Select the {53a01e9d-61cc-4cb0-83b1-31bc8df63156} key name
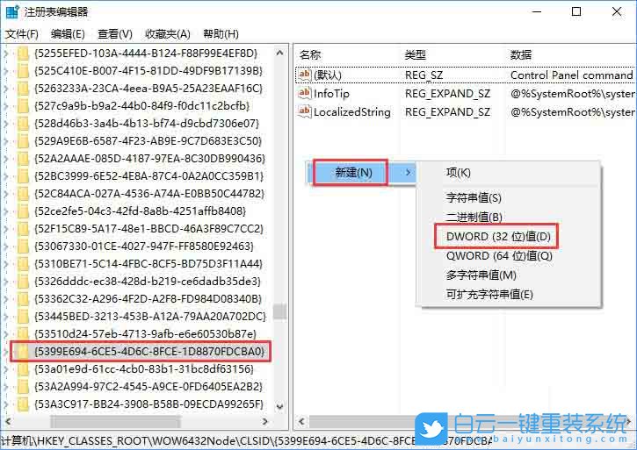 pyautogui.click(x=144, y=368)
